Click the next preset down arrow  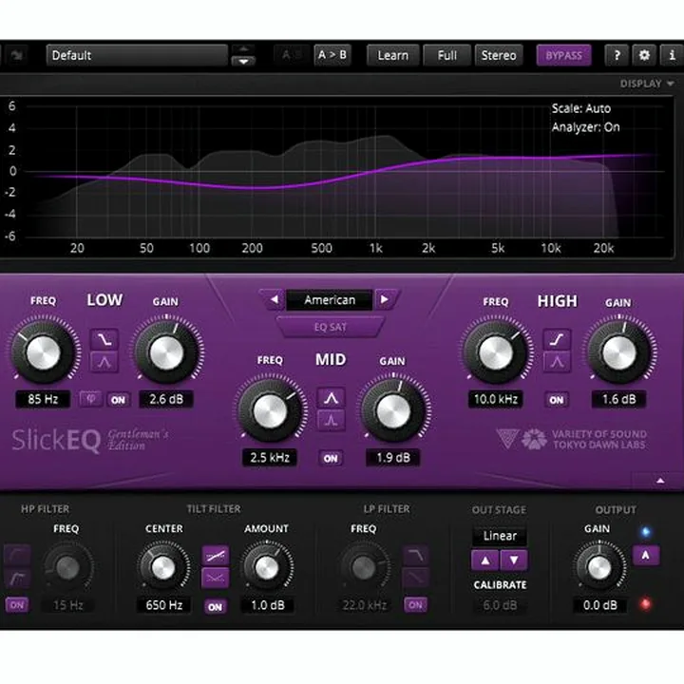pos(243,61)
